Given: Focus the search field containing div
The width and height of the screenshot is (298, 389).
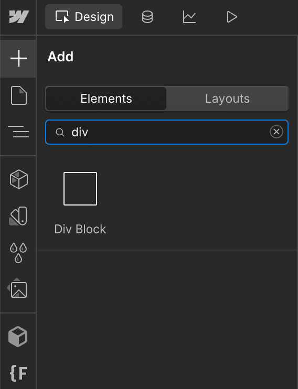Looking at the screenshot, I should click(167, 132).
